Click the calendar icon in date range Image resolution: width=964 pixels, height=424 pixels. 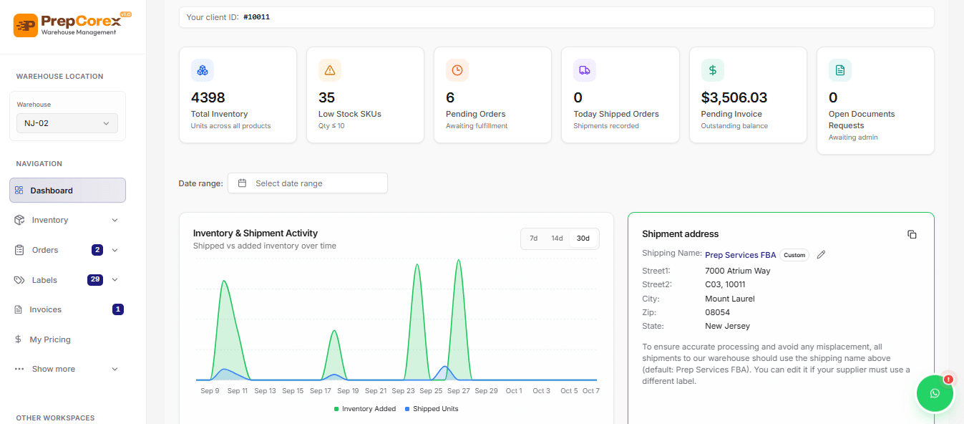point(243,183)
